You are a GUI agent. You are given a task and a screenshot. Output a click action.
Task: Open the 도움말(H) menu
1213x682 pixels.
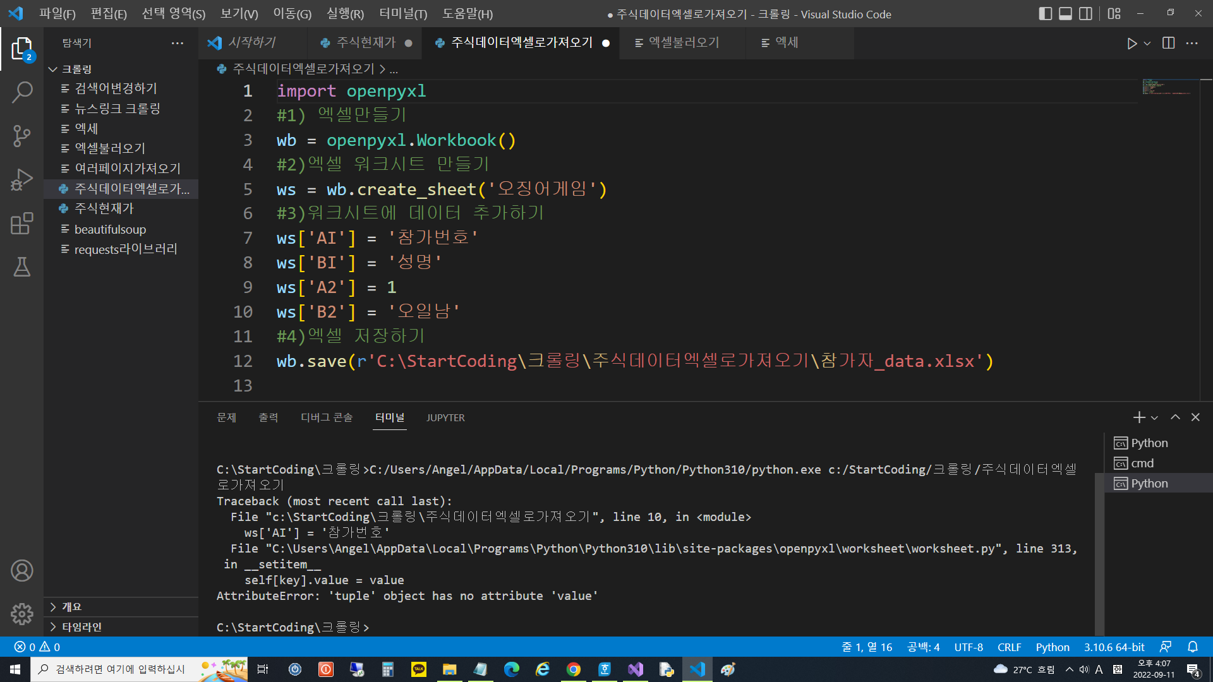tap(468, 14)
